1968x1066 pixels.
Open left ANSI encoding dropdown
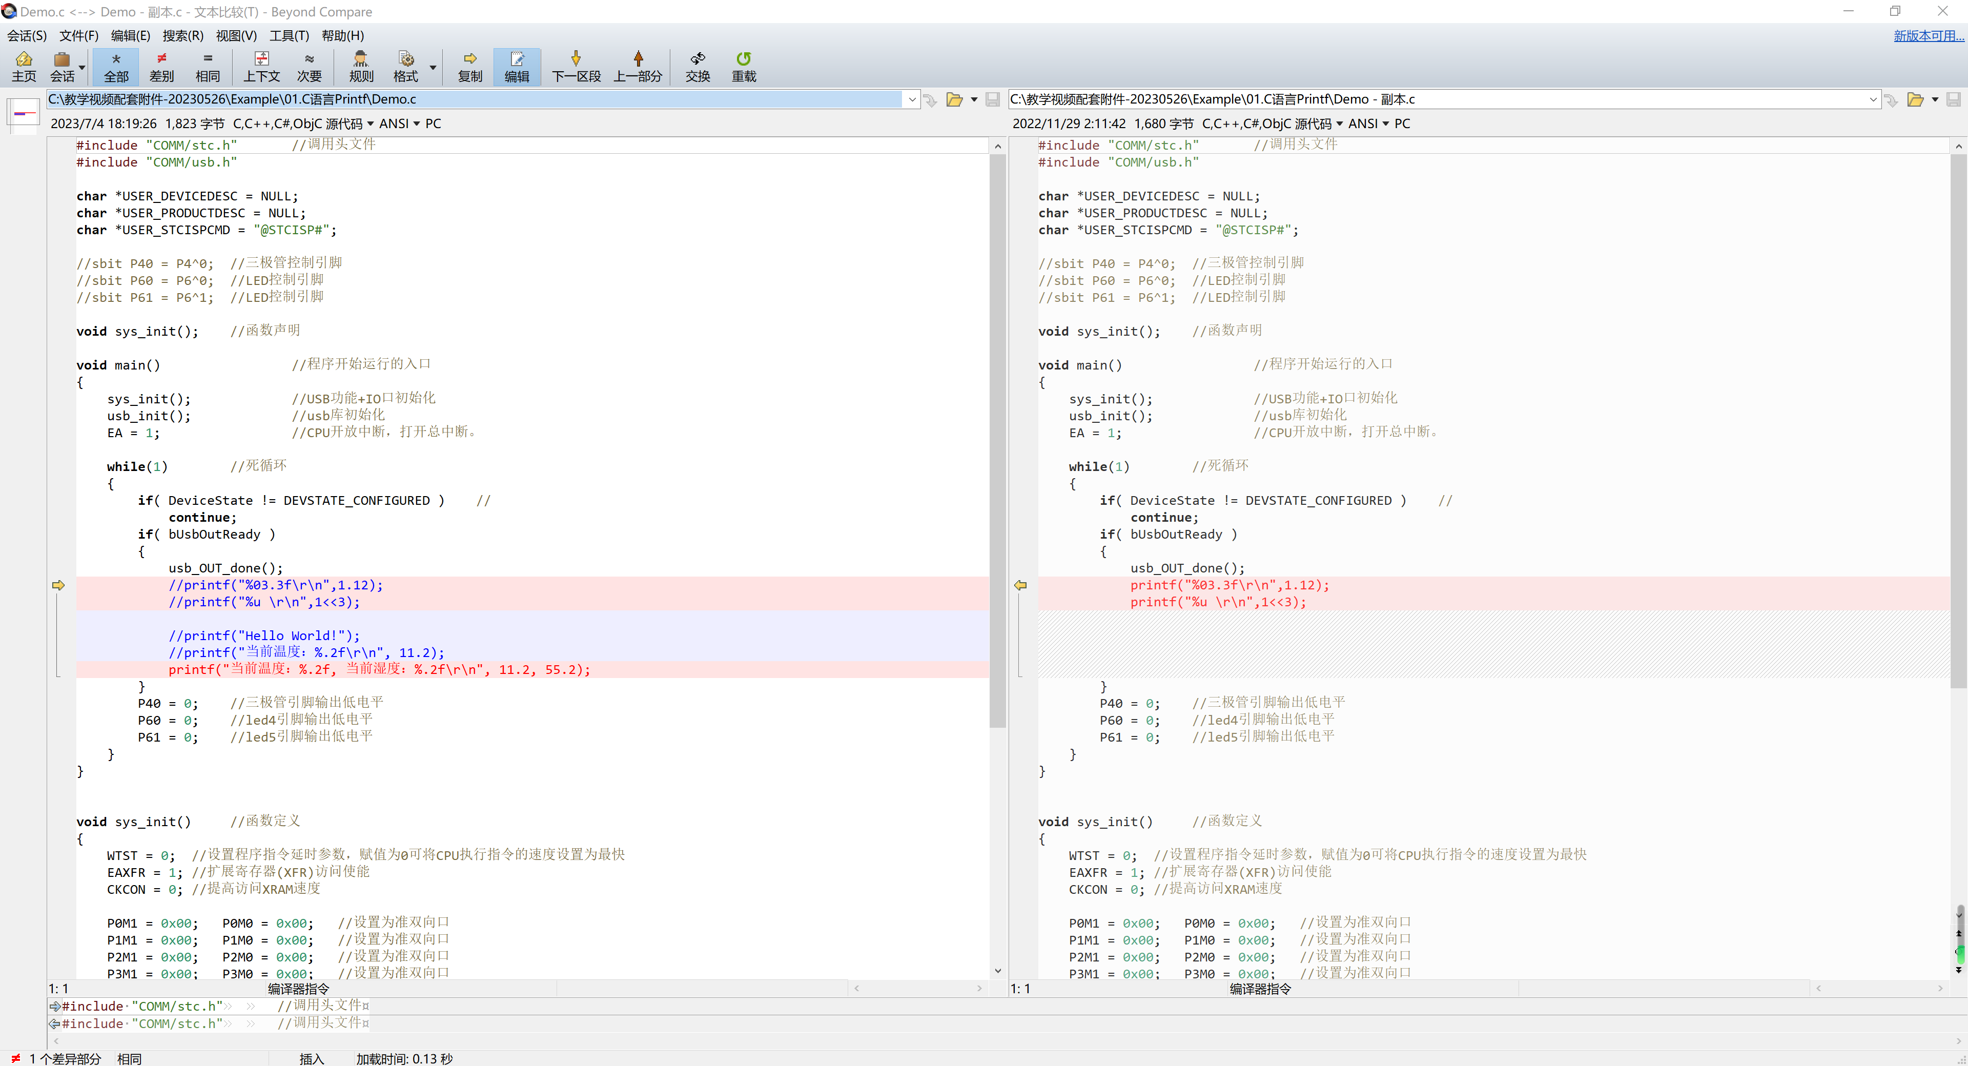click(x=400, y=124)
